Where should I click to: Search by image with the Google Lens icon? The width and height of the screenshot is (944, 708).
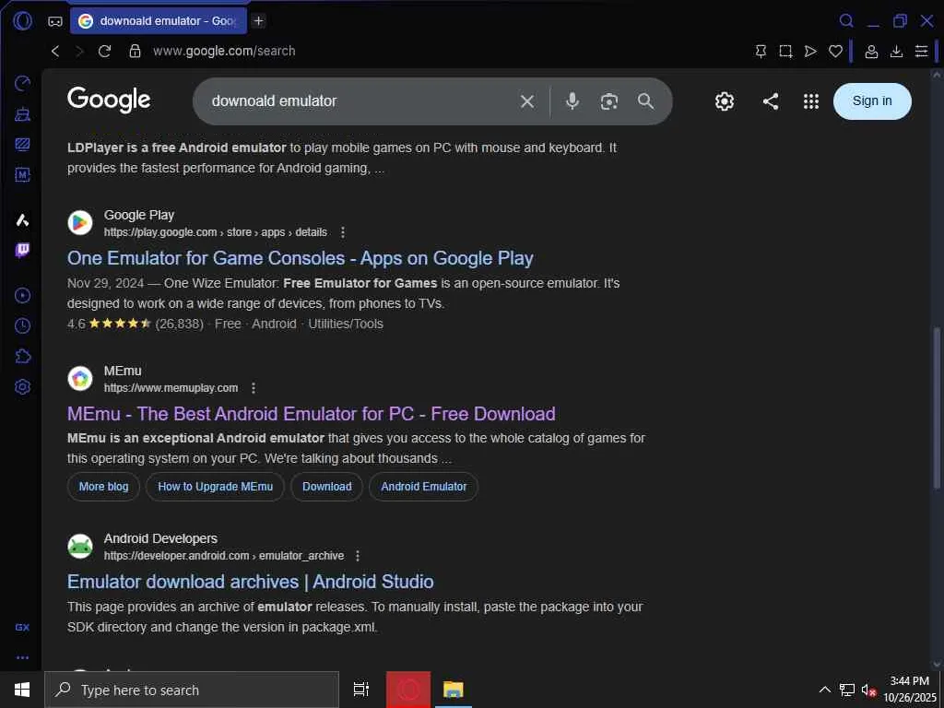point(608,101)
